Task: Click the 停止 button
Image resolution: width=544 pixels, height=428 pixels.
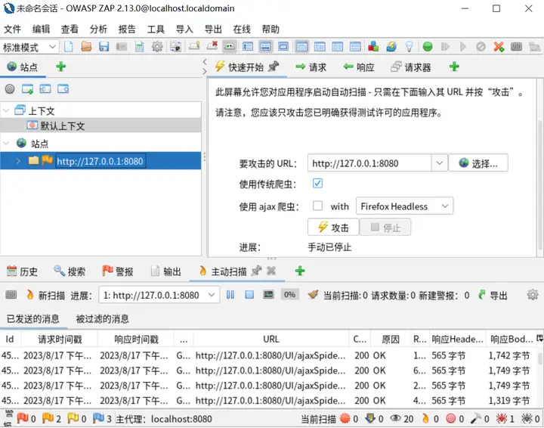Action: tap(385, 227)
